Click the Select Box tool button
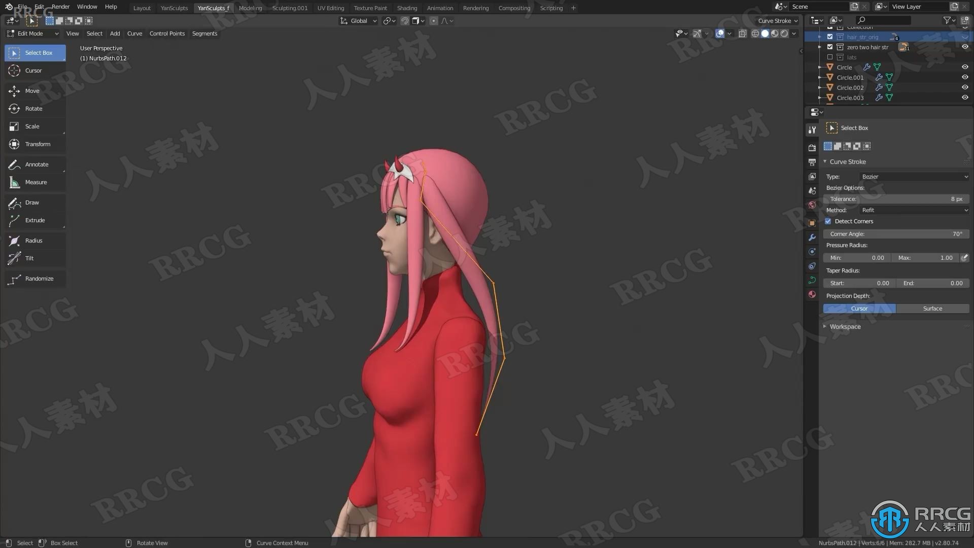Image resolution: width=974 pixels, height=548 pixels. click(x=35, y=53)
